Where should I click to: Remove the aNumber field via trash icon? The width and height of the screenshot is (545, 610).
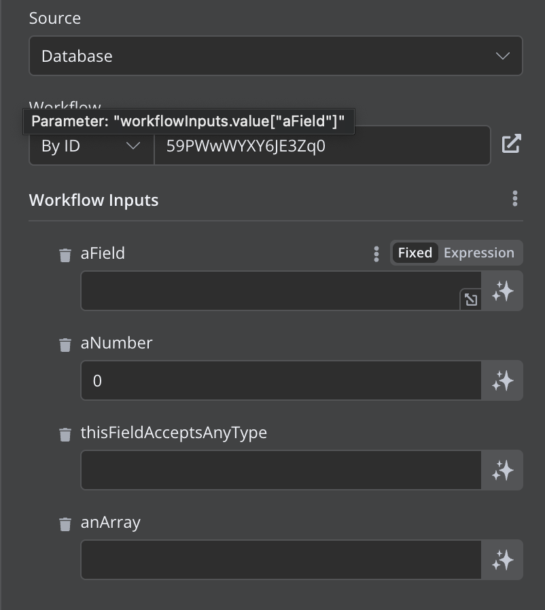coord(65,344)
